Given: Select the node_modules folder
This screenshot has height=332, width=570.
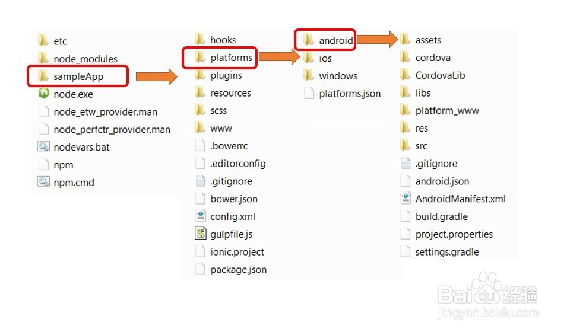Looking at the screenshot, I should tap(85, 59).
